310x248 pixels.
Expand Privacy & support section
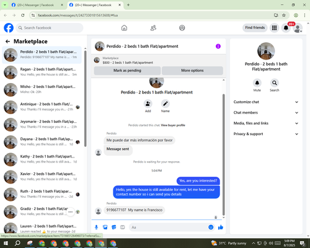pos(266,134)
